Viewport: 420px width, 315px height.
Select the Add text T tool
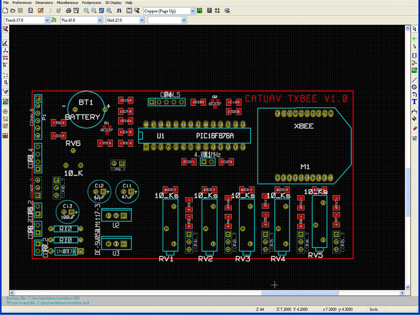click(415, 102)
